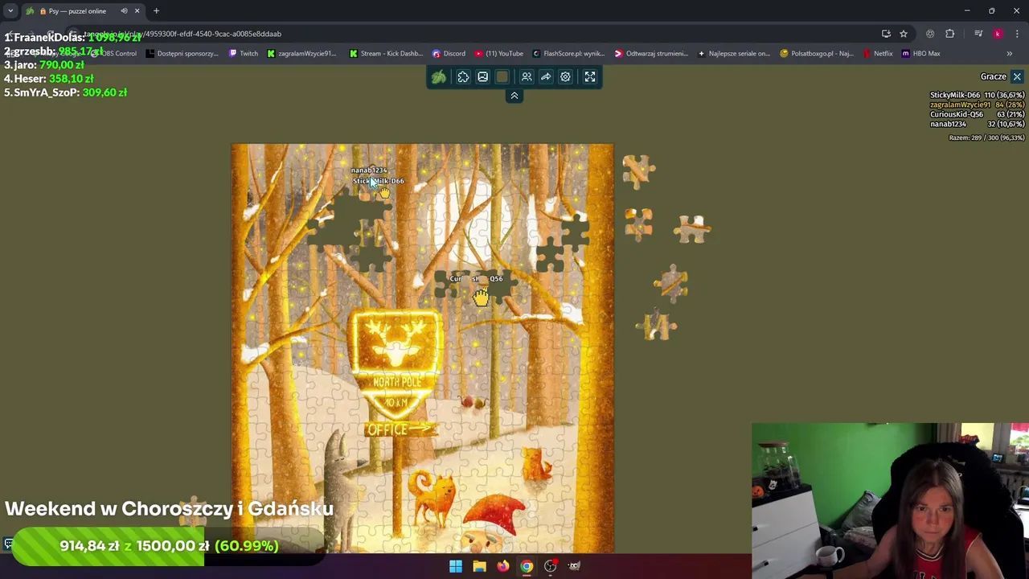Click the share arrow icon
The width and height of the screenshot is (1029, 579).
[546, 76]
